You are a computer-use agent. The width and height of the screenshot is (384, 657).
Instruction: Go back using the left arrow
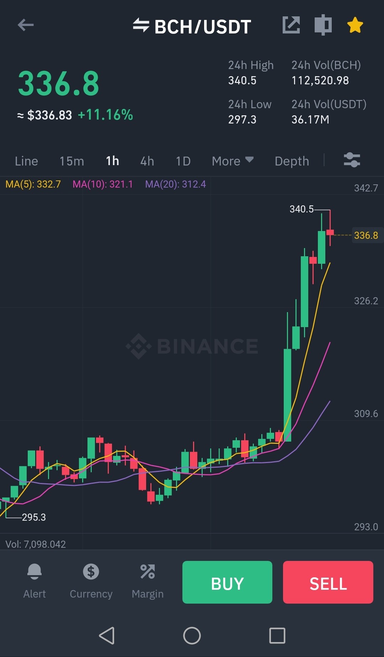(26, 25)
